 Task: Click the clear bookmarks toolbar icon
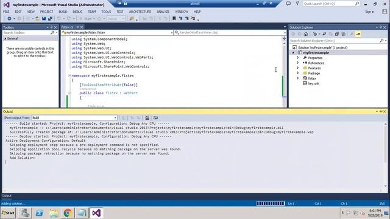(193, 18)
